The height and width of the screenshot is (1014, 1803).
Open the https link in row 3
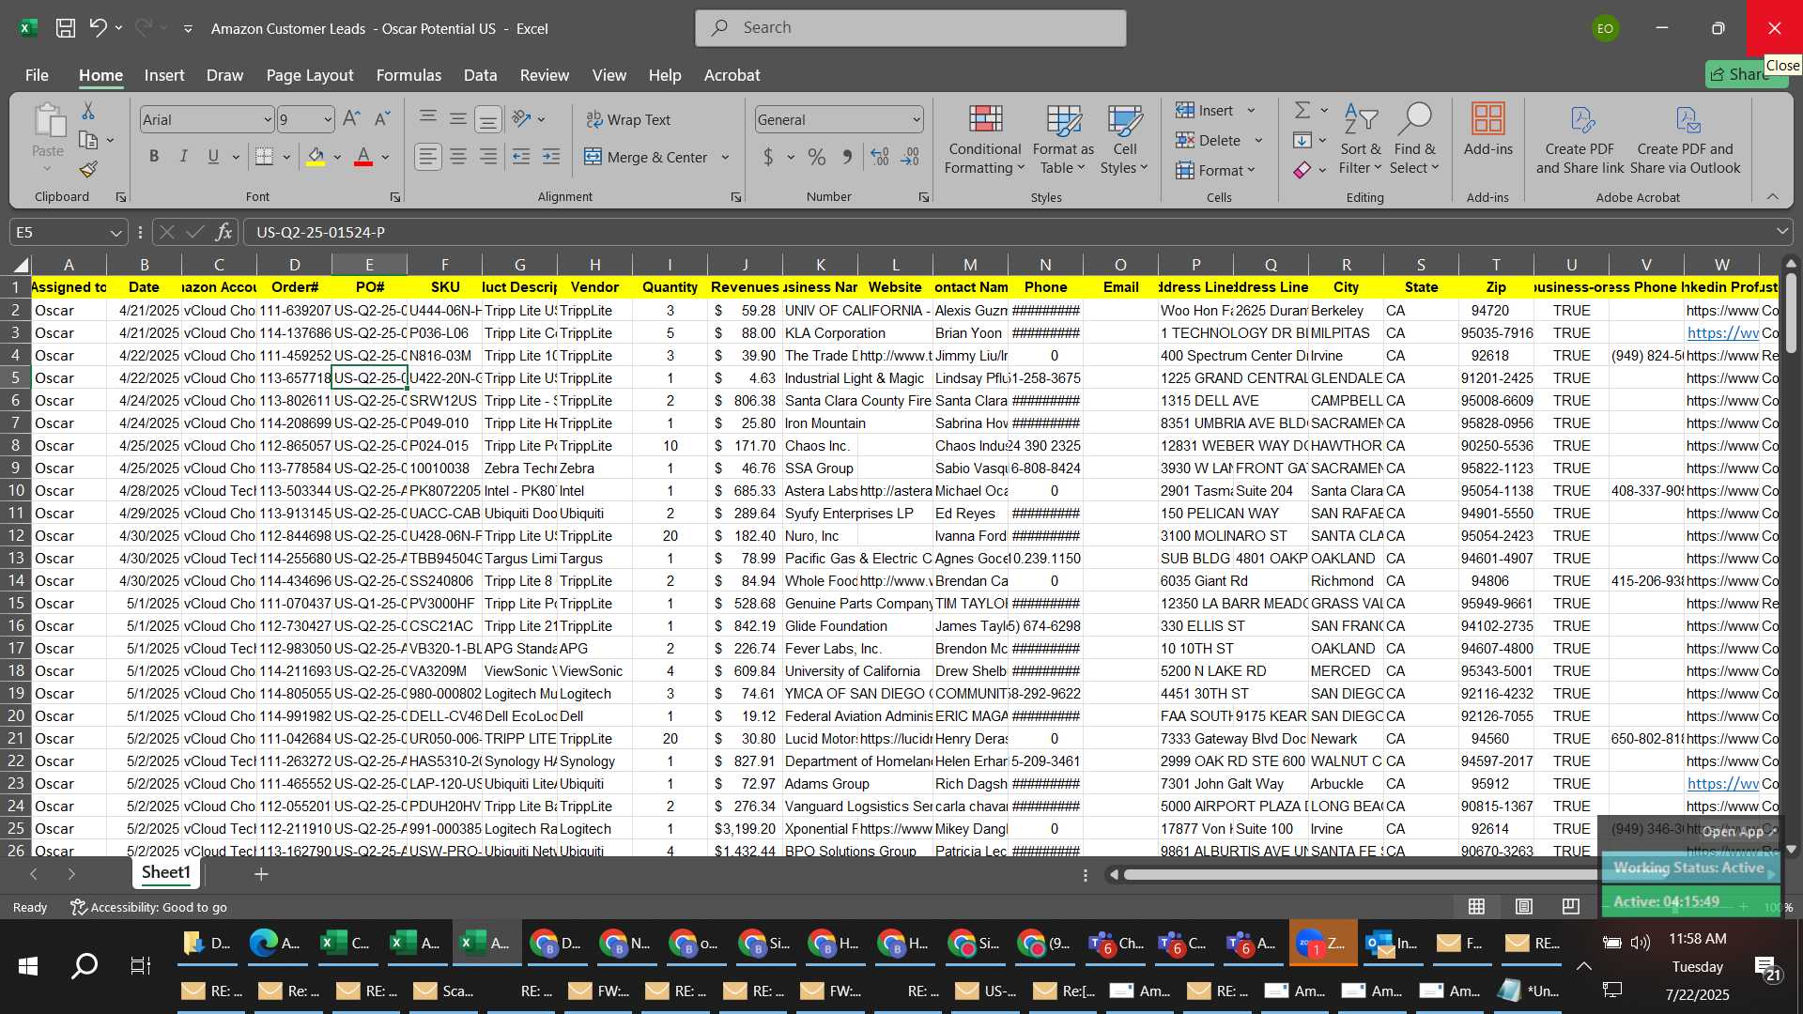1722,332
